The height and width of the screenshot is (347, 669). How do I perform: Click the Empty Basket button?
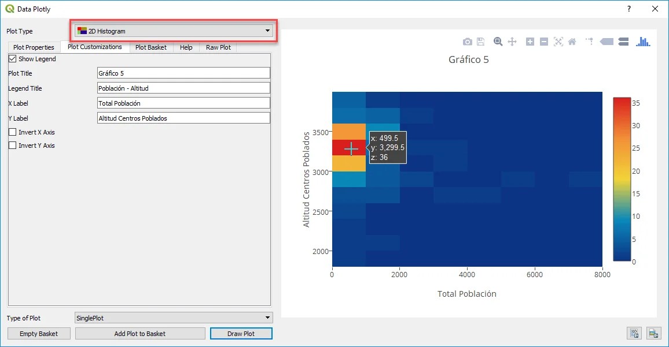pos(39,333)
